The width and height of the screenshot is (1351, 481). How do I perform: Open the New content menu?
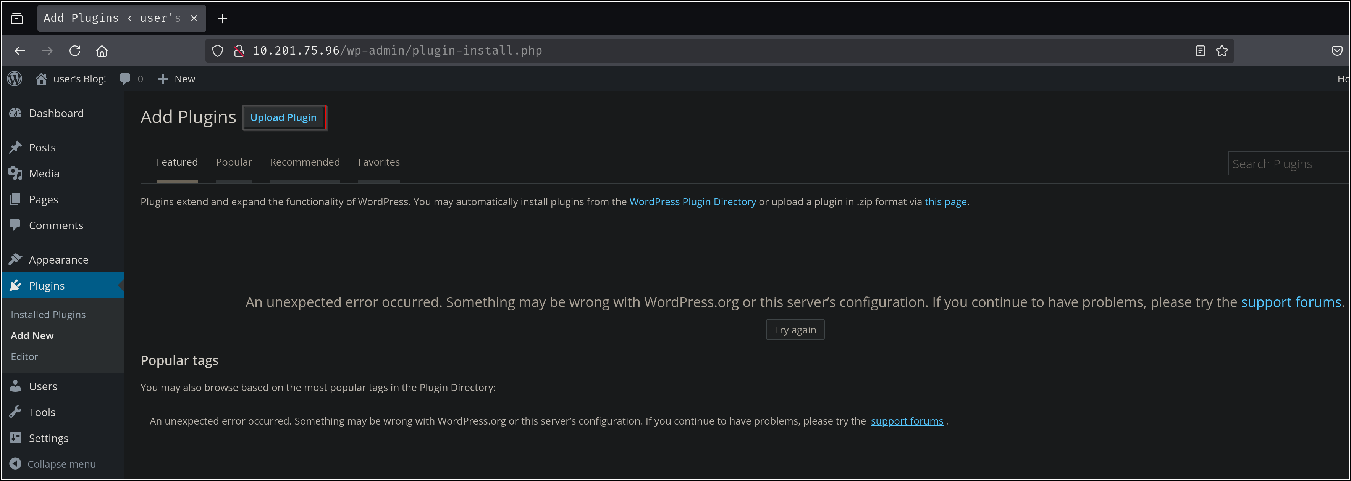pos(176,79)
